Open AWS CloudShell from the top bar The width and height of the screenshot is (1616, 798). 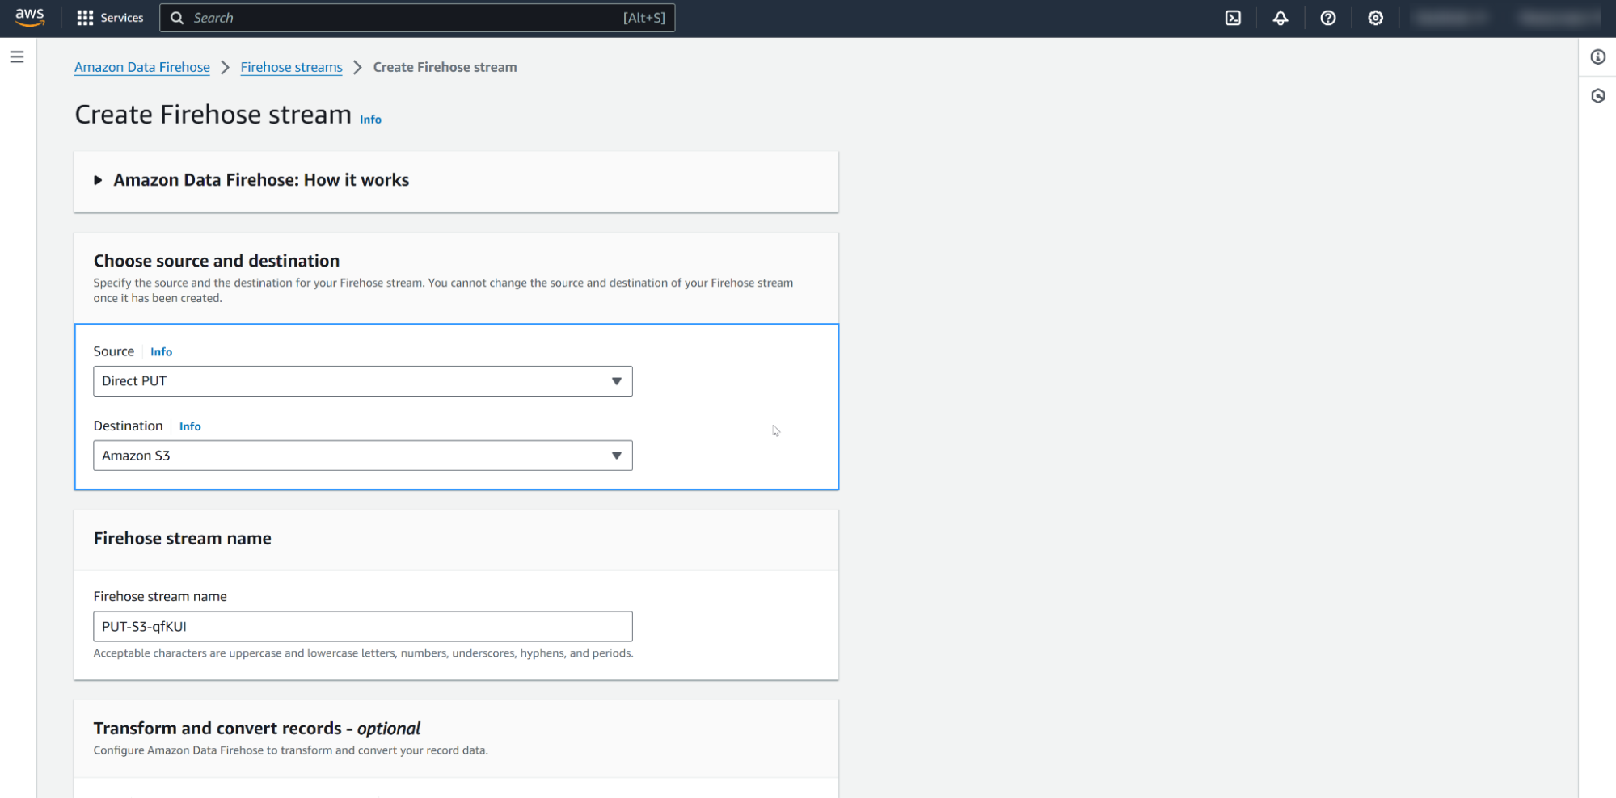pos(1233,18)
